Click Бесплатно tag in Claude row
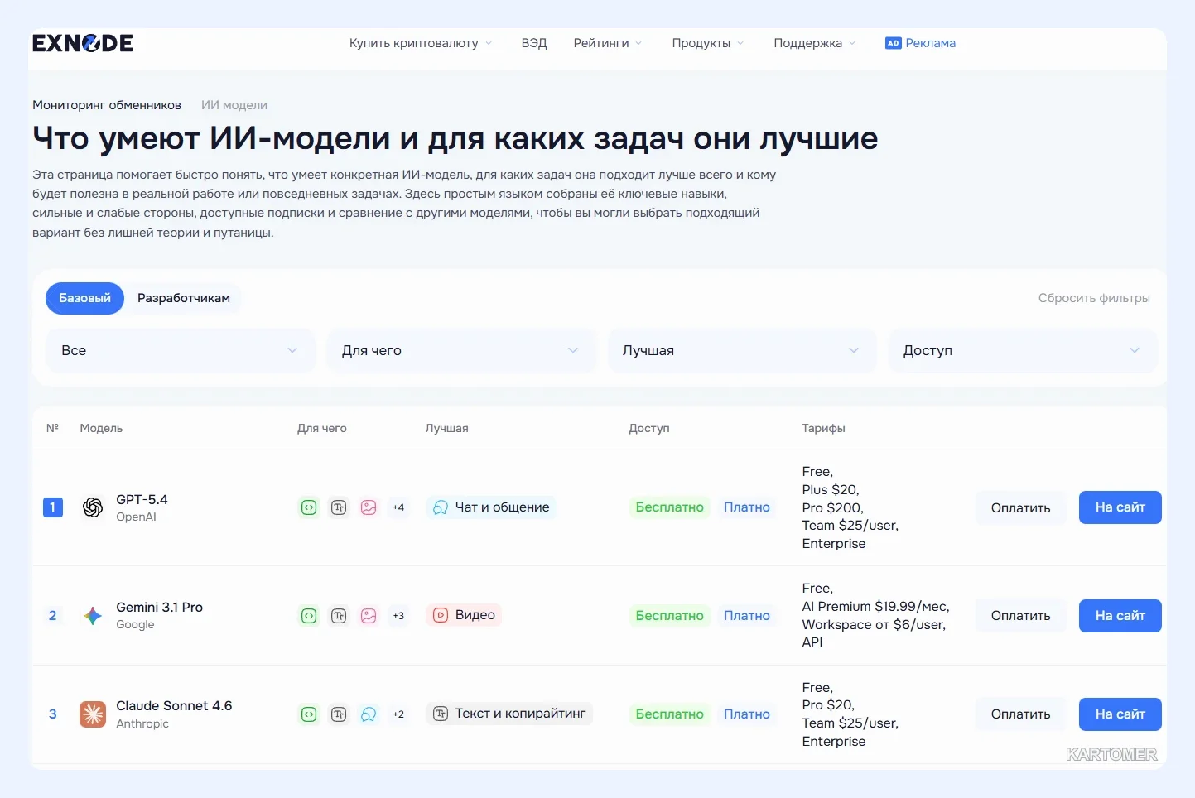Screen dimensions: 1195x798 (669, 714)
